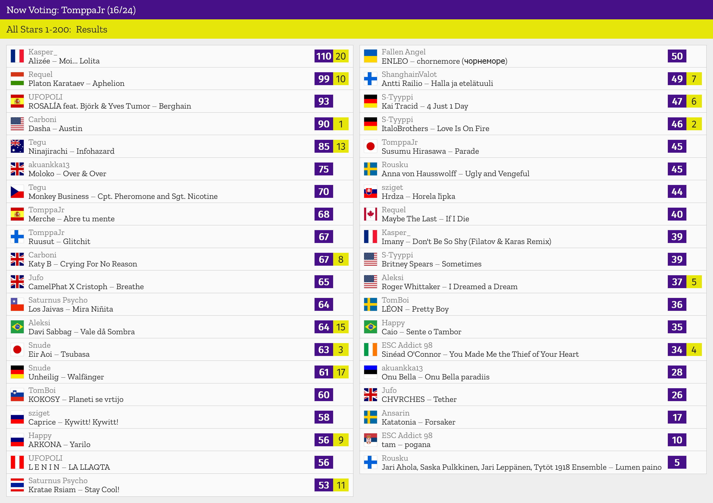Click the purple 93 score for ROSALÍA's Berghain

tap(324, 101)
